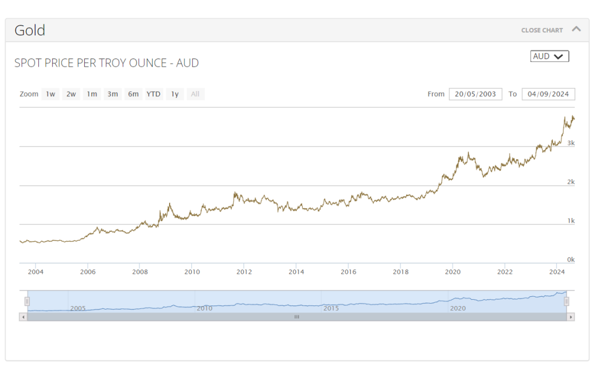Click the SPOT PRICE PER TROY OUNCE title
This screenshot has height=371, width=595.
pos(107,63)
